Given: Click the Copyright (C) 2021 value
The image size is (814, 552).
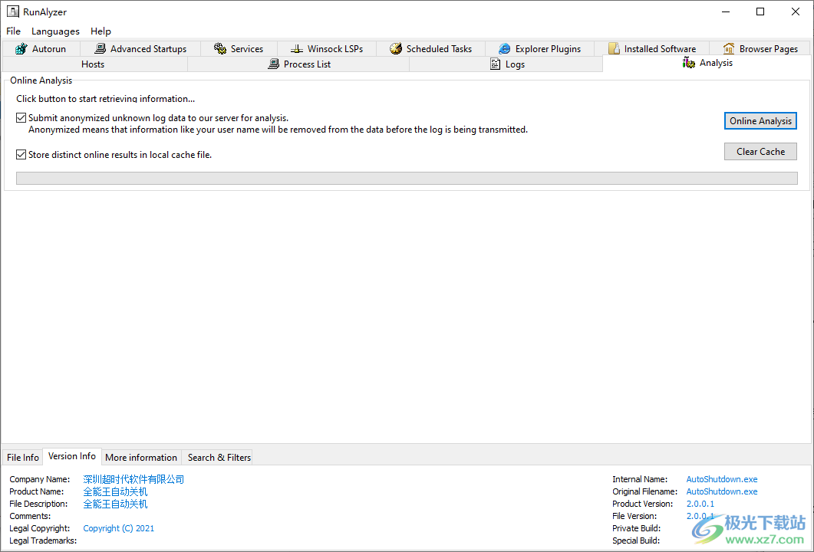Looking at the screenshot, I should coord(119,528).
